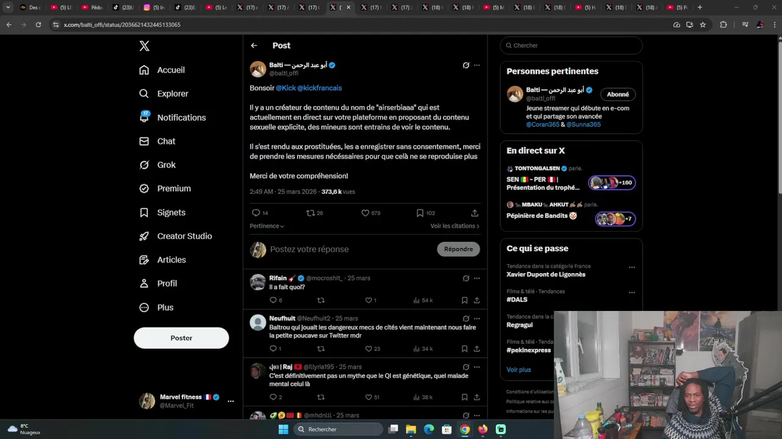Click the Windows Start button
This screenshot has height=439, width=782.
pyautogui.click(x=283, y=429)
